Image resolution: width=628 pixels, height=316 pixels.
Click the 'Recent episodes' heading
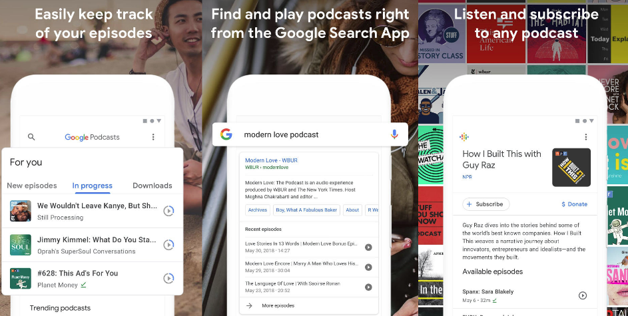tap(263, 230)
